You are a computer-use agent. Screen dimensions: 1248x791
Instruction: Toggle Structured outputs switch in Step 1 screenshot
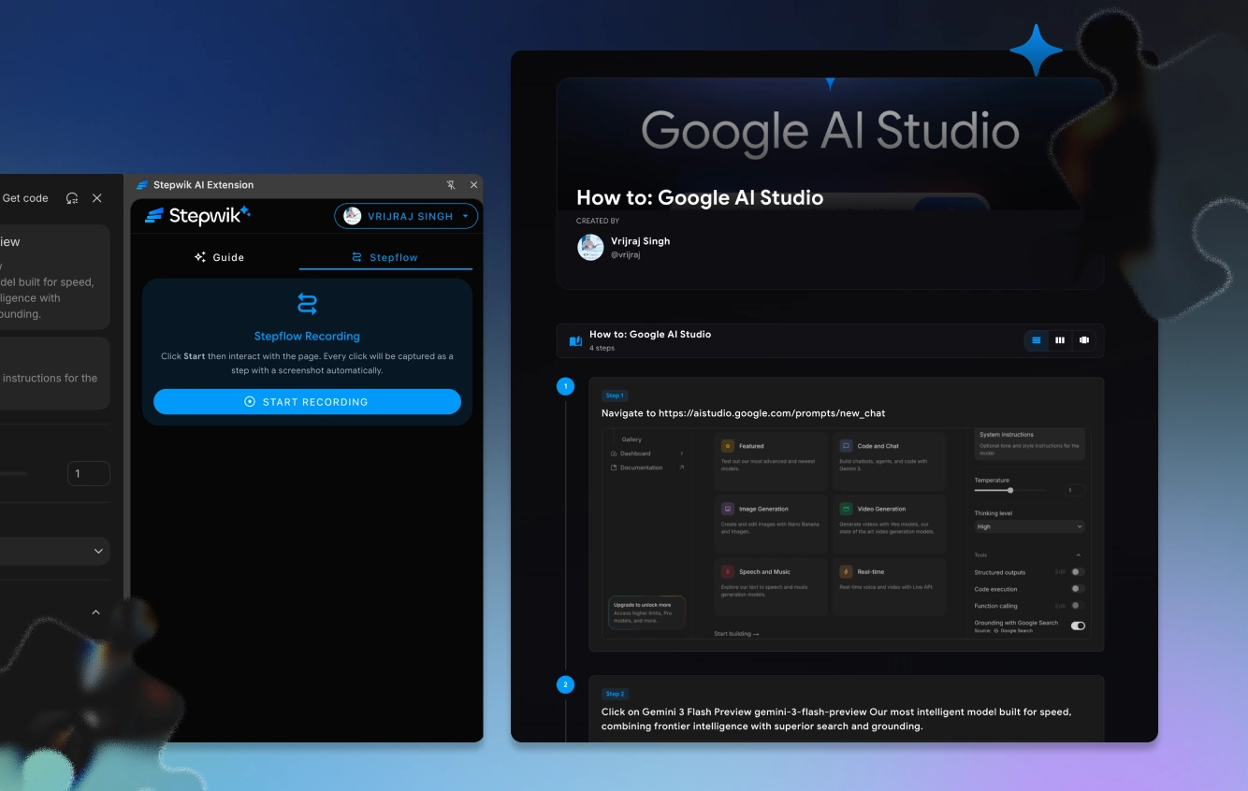pos(1078,571)
